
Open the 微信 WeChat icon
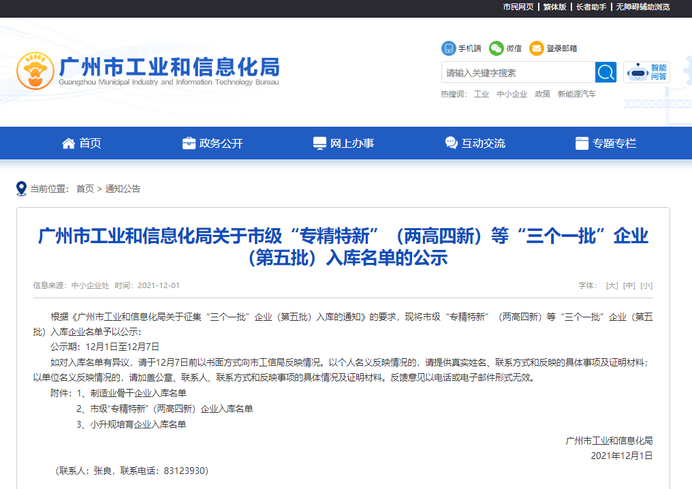pos(496,48)
